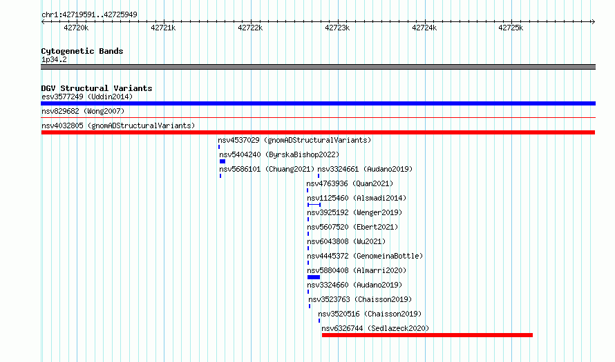Open the nsv6326744 (Sedlazeck2020) red bar
This screenshot has height=362, width=615.
427,335
